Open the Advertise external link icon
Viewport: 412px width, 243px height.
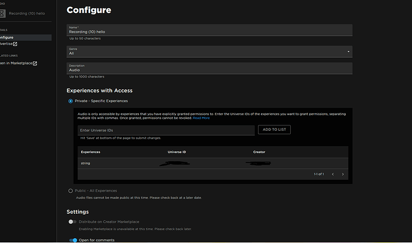pyautogui.click(x=16, y=44)
